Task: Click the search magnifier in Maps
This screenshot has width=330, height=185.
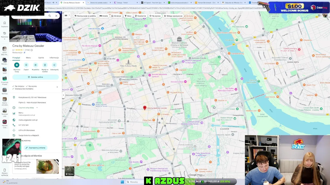Action: pos(50,16)
